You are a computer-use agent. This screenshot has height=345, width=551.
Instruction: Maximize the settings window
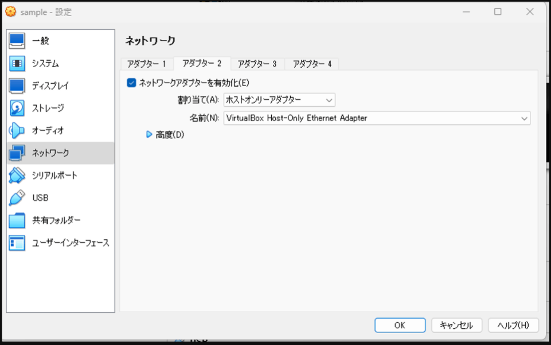498,11
